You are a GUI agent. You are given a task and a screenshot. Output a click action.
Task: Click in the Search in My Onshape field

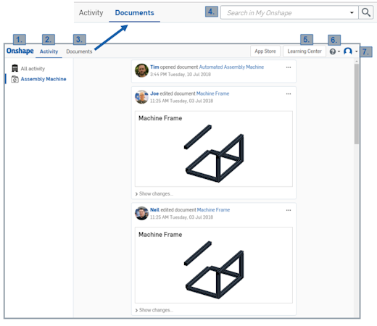(285, 12)
